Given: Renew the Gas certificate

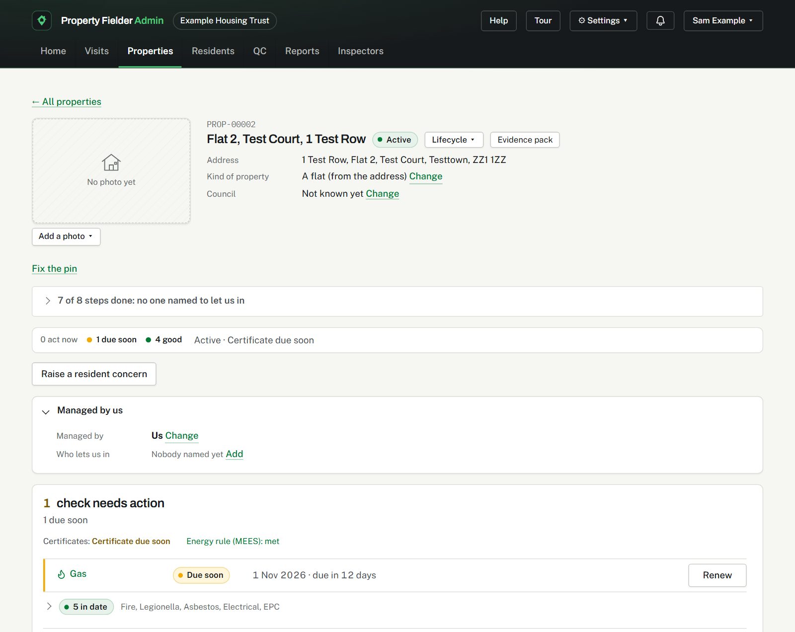Looking at the screenshot, I should 717,575.
